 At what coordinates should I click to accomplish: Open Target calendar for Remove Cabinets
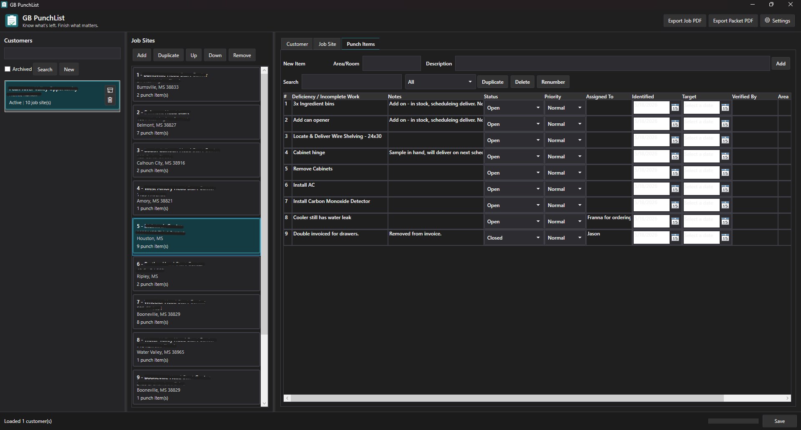coord(725,173)
